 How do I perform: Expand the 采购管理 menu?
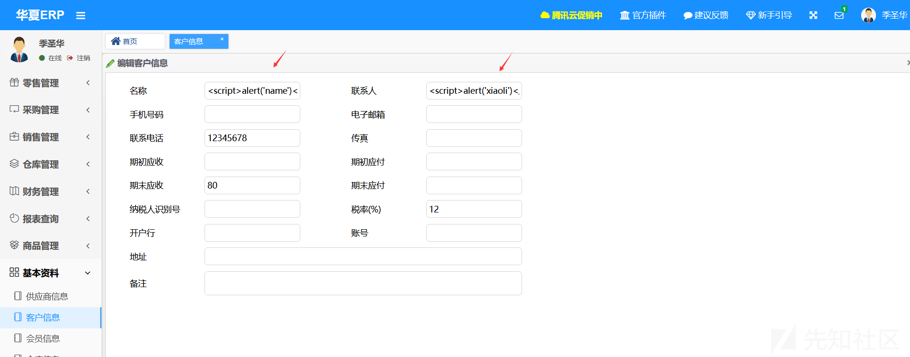(50, 110)
